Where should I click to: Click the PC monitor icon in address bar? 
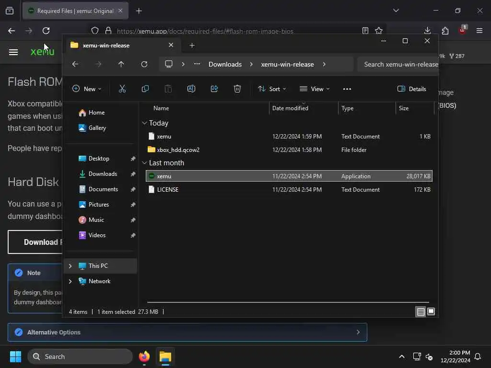(x=169, y=64)
